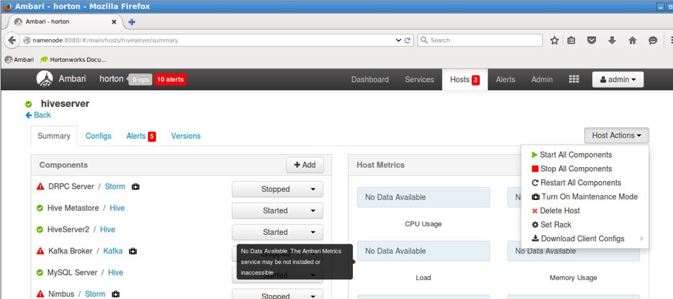673x299 pixels.
Task: Click the Nimbus red alert icon
Action: tap(40, 294)
